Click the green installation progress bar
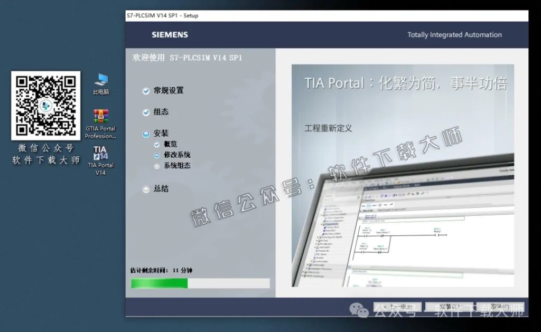Viewport: 541px width, 332px height. (x=160, y=283)
